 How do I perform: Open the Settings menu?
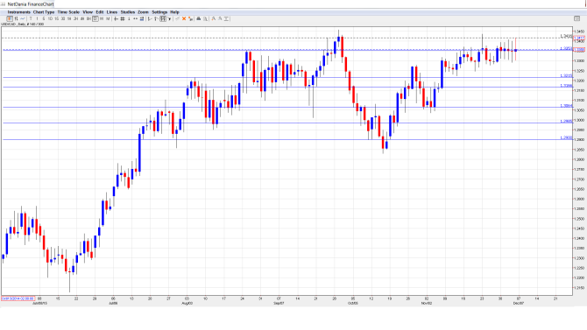click(159, 12)
